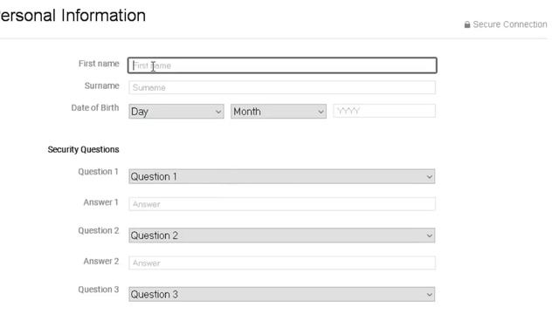Click the Date of Birth label
The height and width of the screenshot is (314, 559).
(95, 108)
